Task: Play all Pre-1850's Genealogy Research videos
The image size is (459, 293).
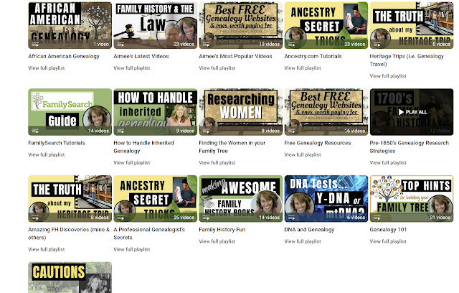Action: [x=412, y=112]
